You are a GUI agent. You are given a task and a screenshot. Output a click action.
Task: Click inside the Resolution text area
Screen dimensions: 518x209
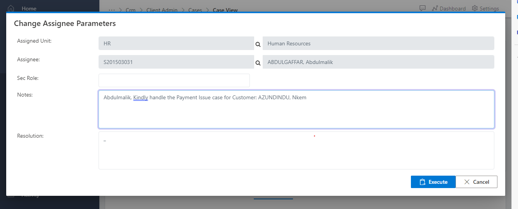click(296, 153)
